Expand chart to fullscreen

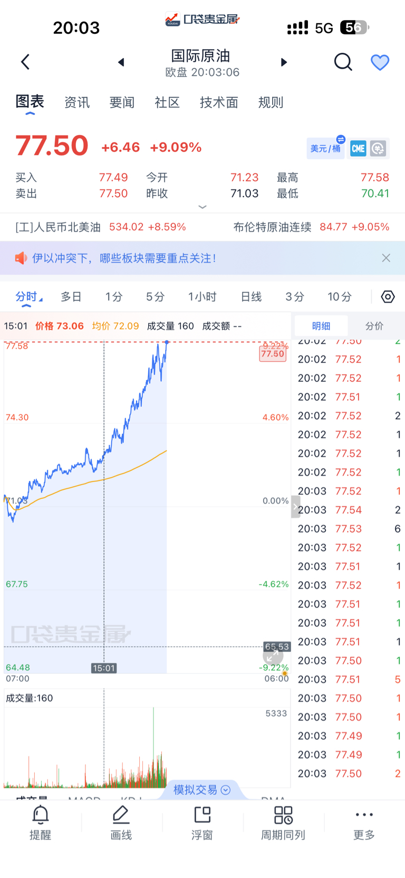point(273,656)
